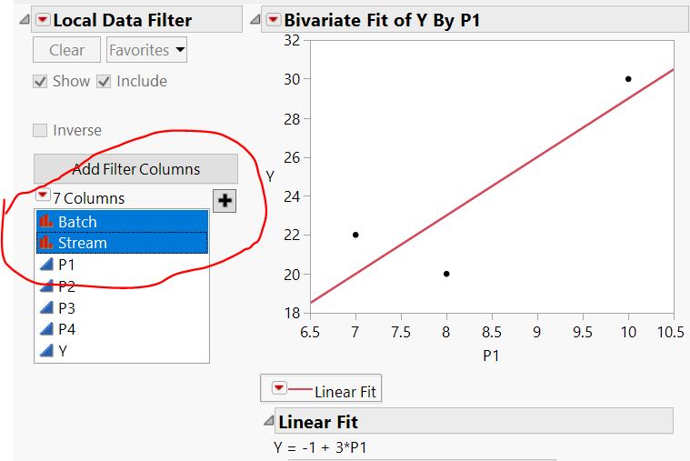
Task: Click the Stream nominal column icon
Action: click(x=46, y=243)
